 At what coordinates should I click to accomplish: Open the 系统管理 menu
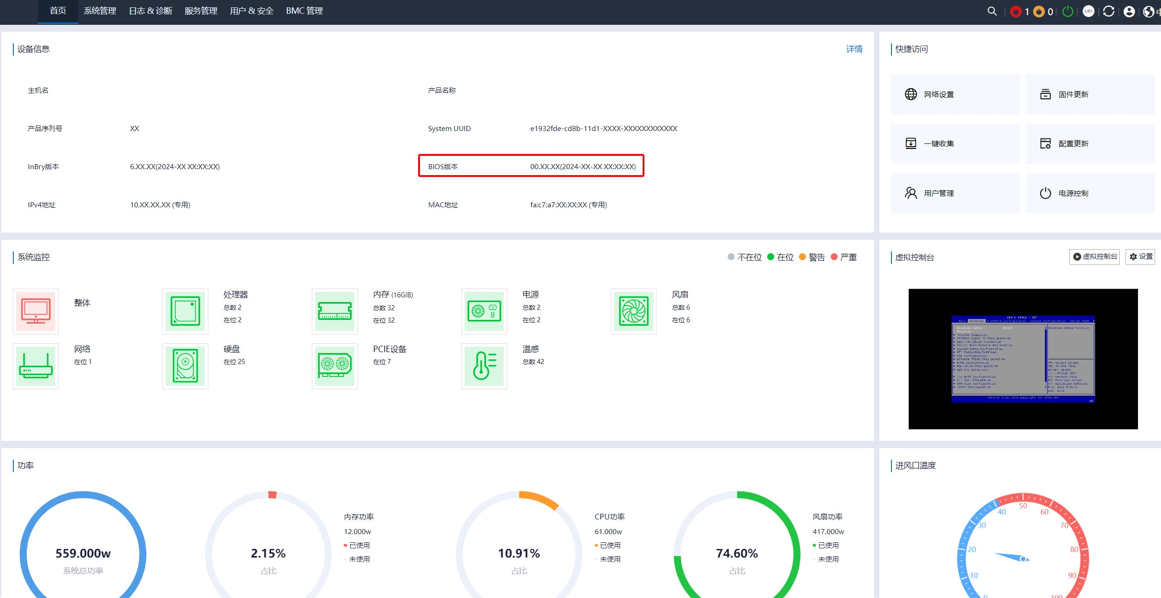pos(100,11)
